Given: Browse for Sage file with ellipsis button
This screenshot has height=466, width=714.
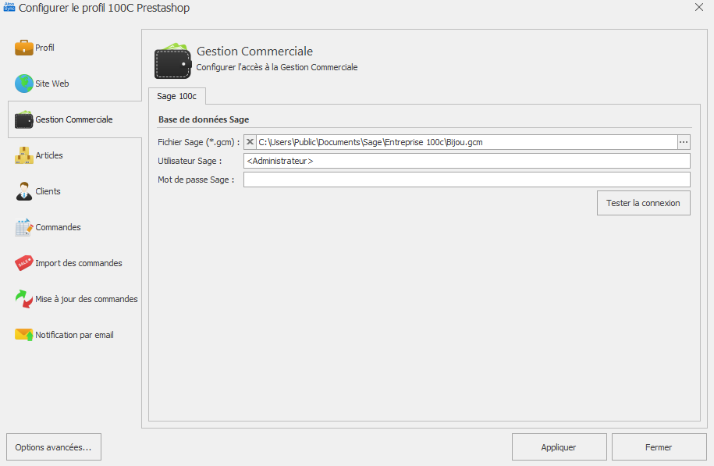Looking at the screenshot, I should click(x=684, y=142).
